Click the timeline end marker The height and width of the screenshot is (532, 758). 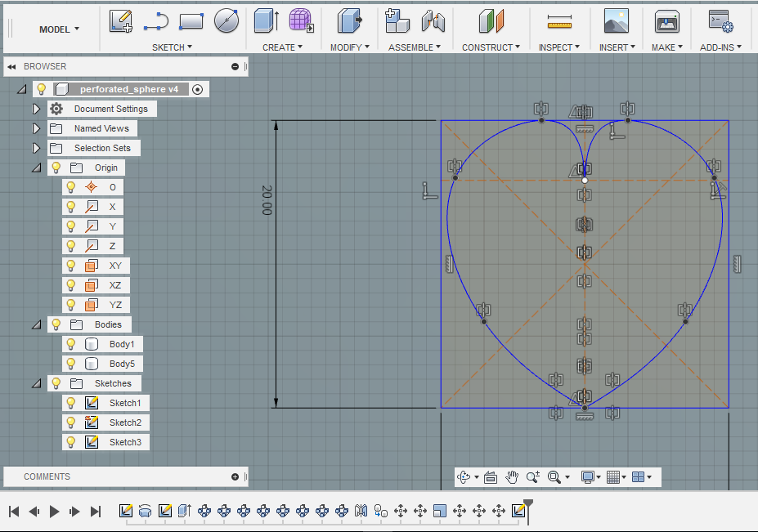coord(528,504)
